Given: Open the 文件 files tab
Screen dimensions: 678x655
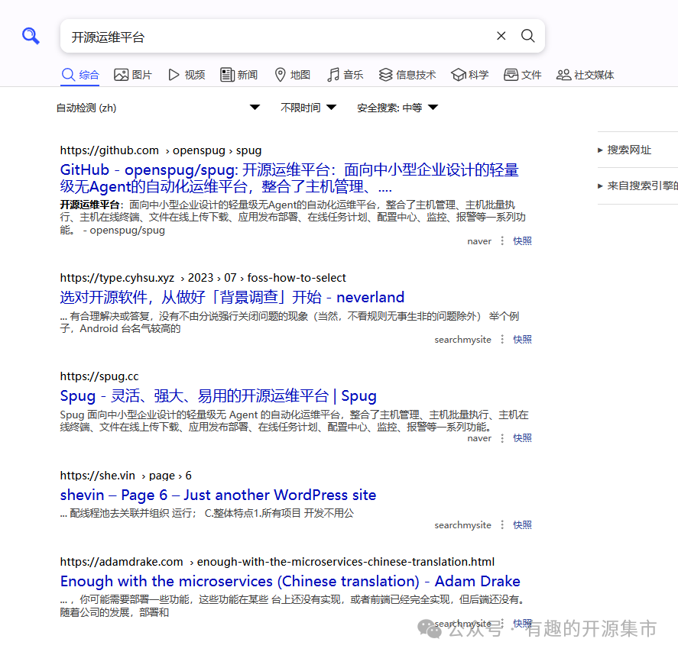Looking at the screenshot, I should click(x=522, y=75).
